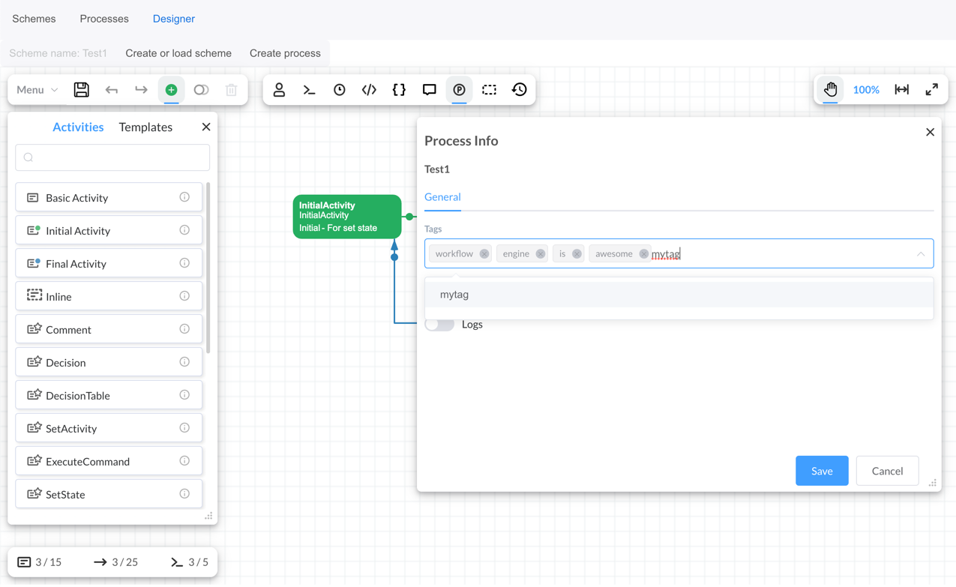Save the Process Info changes
Viewport: 956px width, 587px height.
click(x=822, y=471)
